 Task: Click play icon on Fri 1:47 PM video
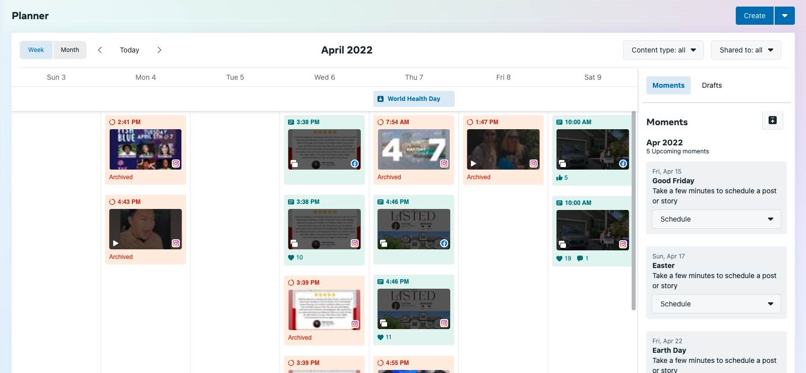pos(473,164)
